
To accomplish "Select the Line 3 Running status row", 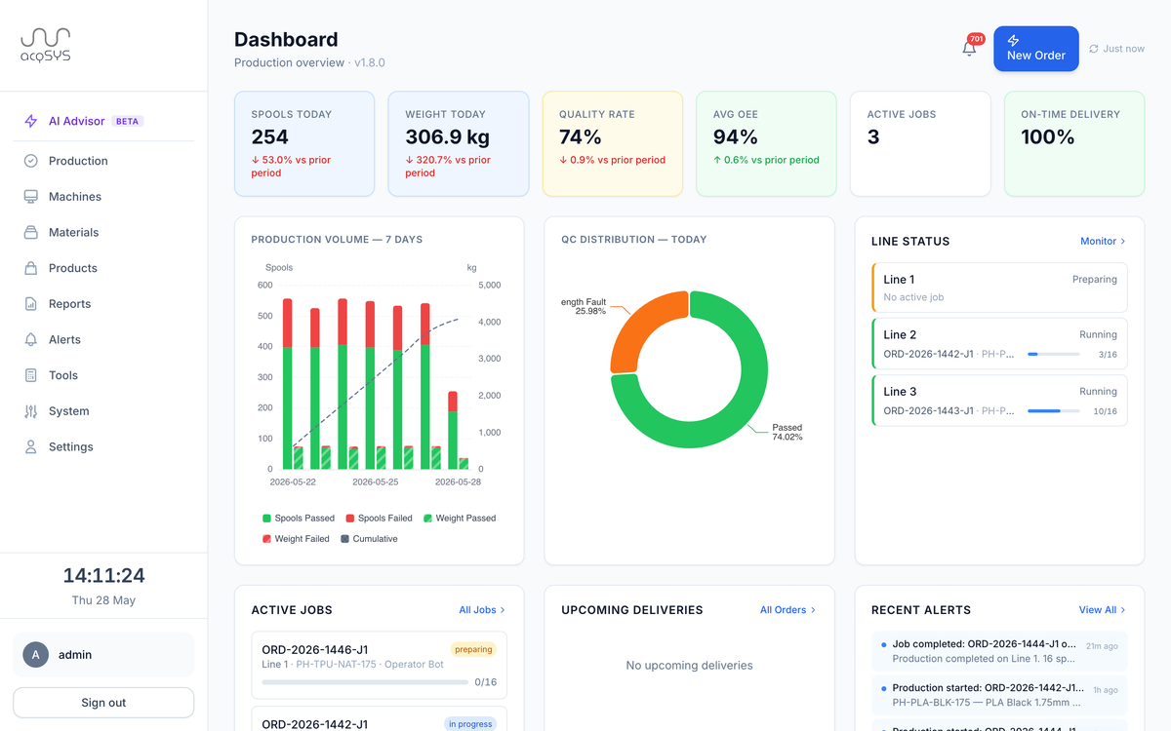I will (x=999, y=401).
